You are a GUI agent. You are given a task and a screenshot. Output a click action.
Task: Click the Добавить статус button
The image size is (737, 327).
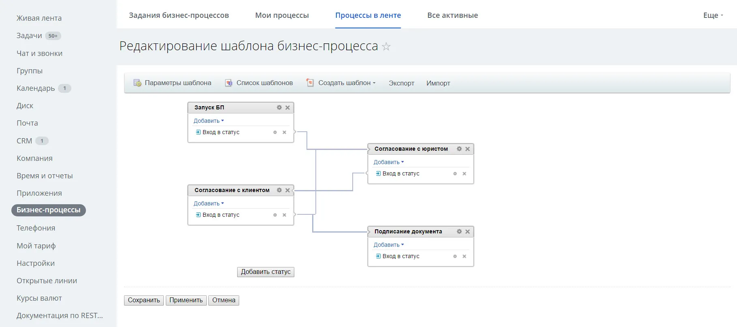[266, 272]
